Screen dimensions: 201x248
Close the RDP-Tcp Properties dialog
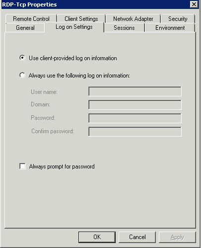click(194, 4)
